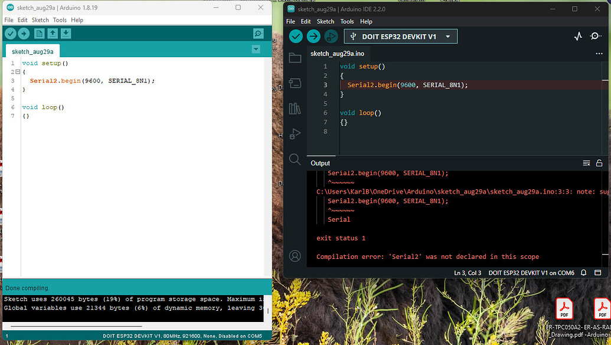Viewport: 611px width, 345px height.
Task: Open Edit menu in Arduino IDE 2.2.0
Action: coord(306,21)
